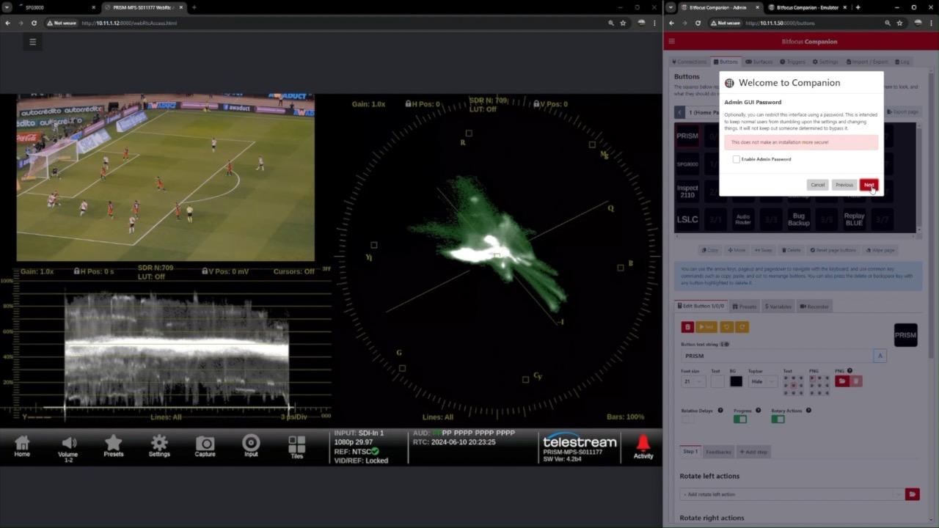Click the zoom magnifier in the PRISM address bar
The height and width of the screenshot is (528, 939).
[610, 23]
